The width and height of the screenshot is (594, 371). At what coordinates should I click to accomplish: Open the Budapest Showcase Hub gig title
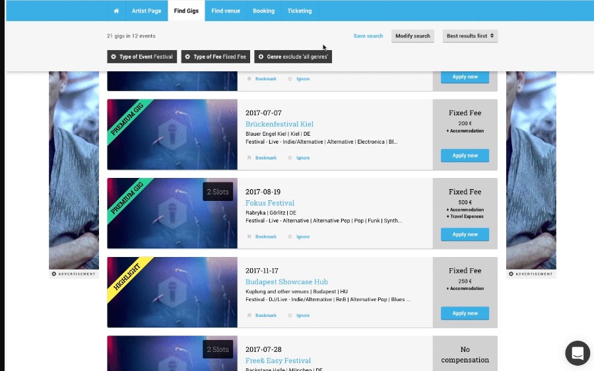pyautogui.click(x=286, y=282)
